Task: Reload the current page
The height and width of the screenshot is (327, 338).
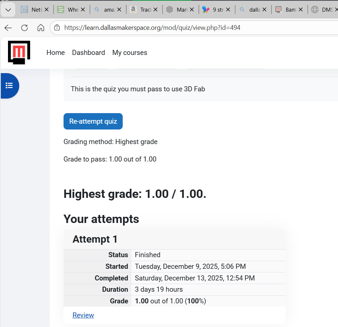Action: point(24,28)
